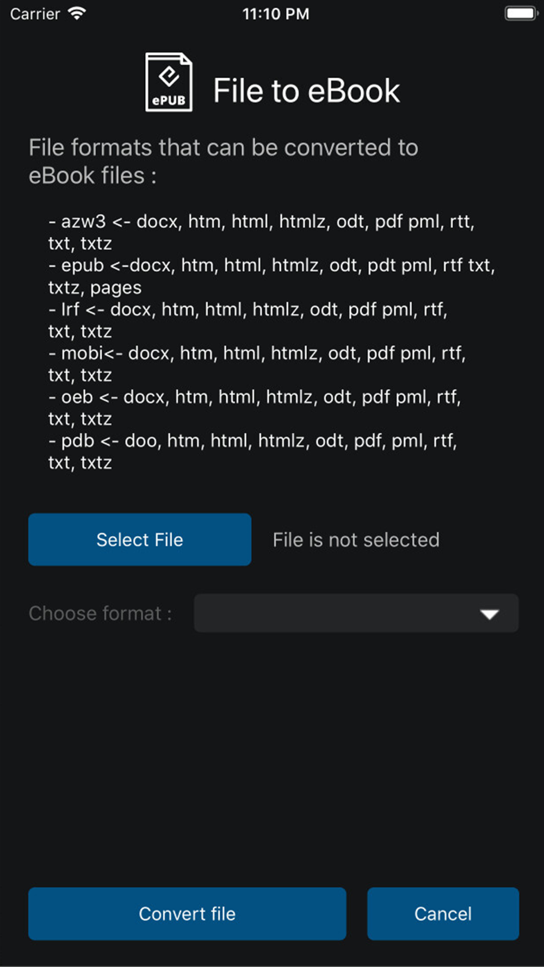This screenshot has width=544, height=967.
Task: Tap the WiFi signal icon in status bar
Action: click(x=77, y=14)
